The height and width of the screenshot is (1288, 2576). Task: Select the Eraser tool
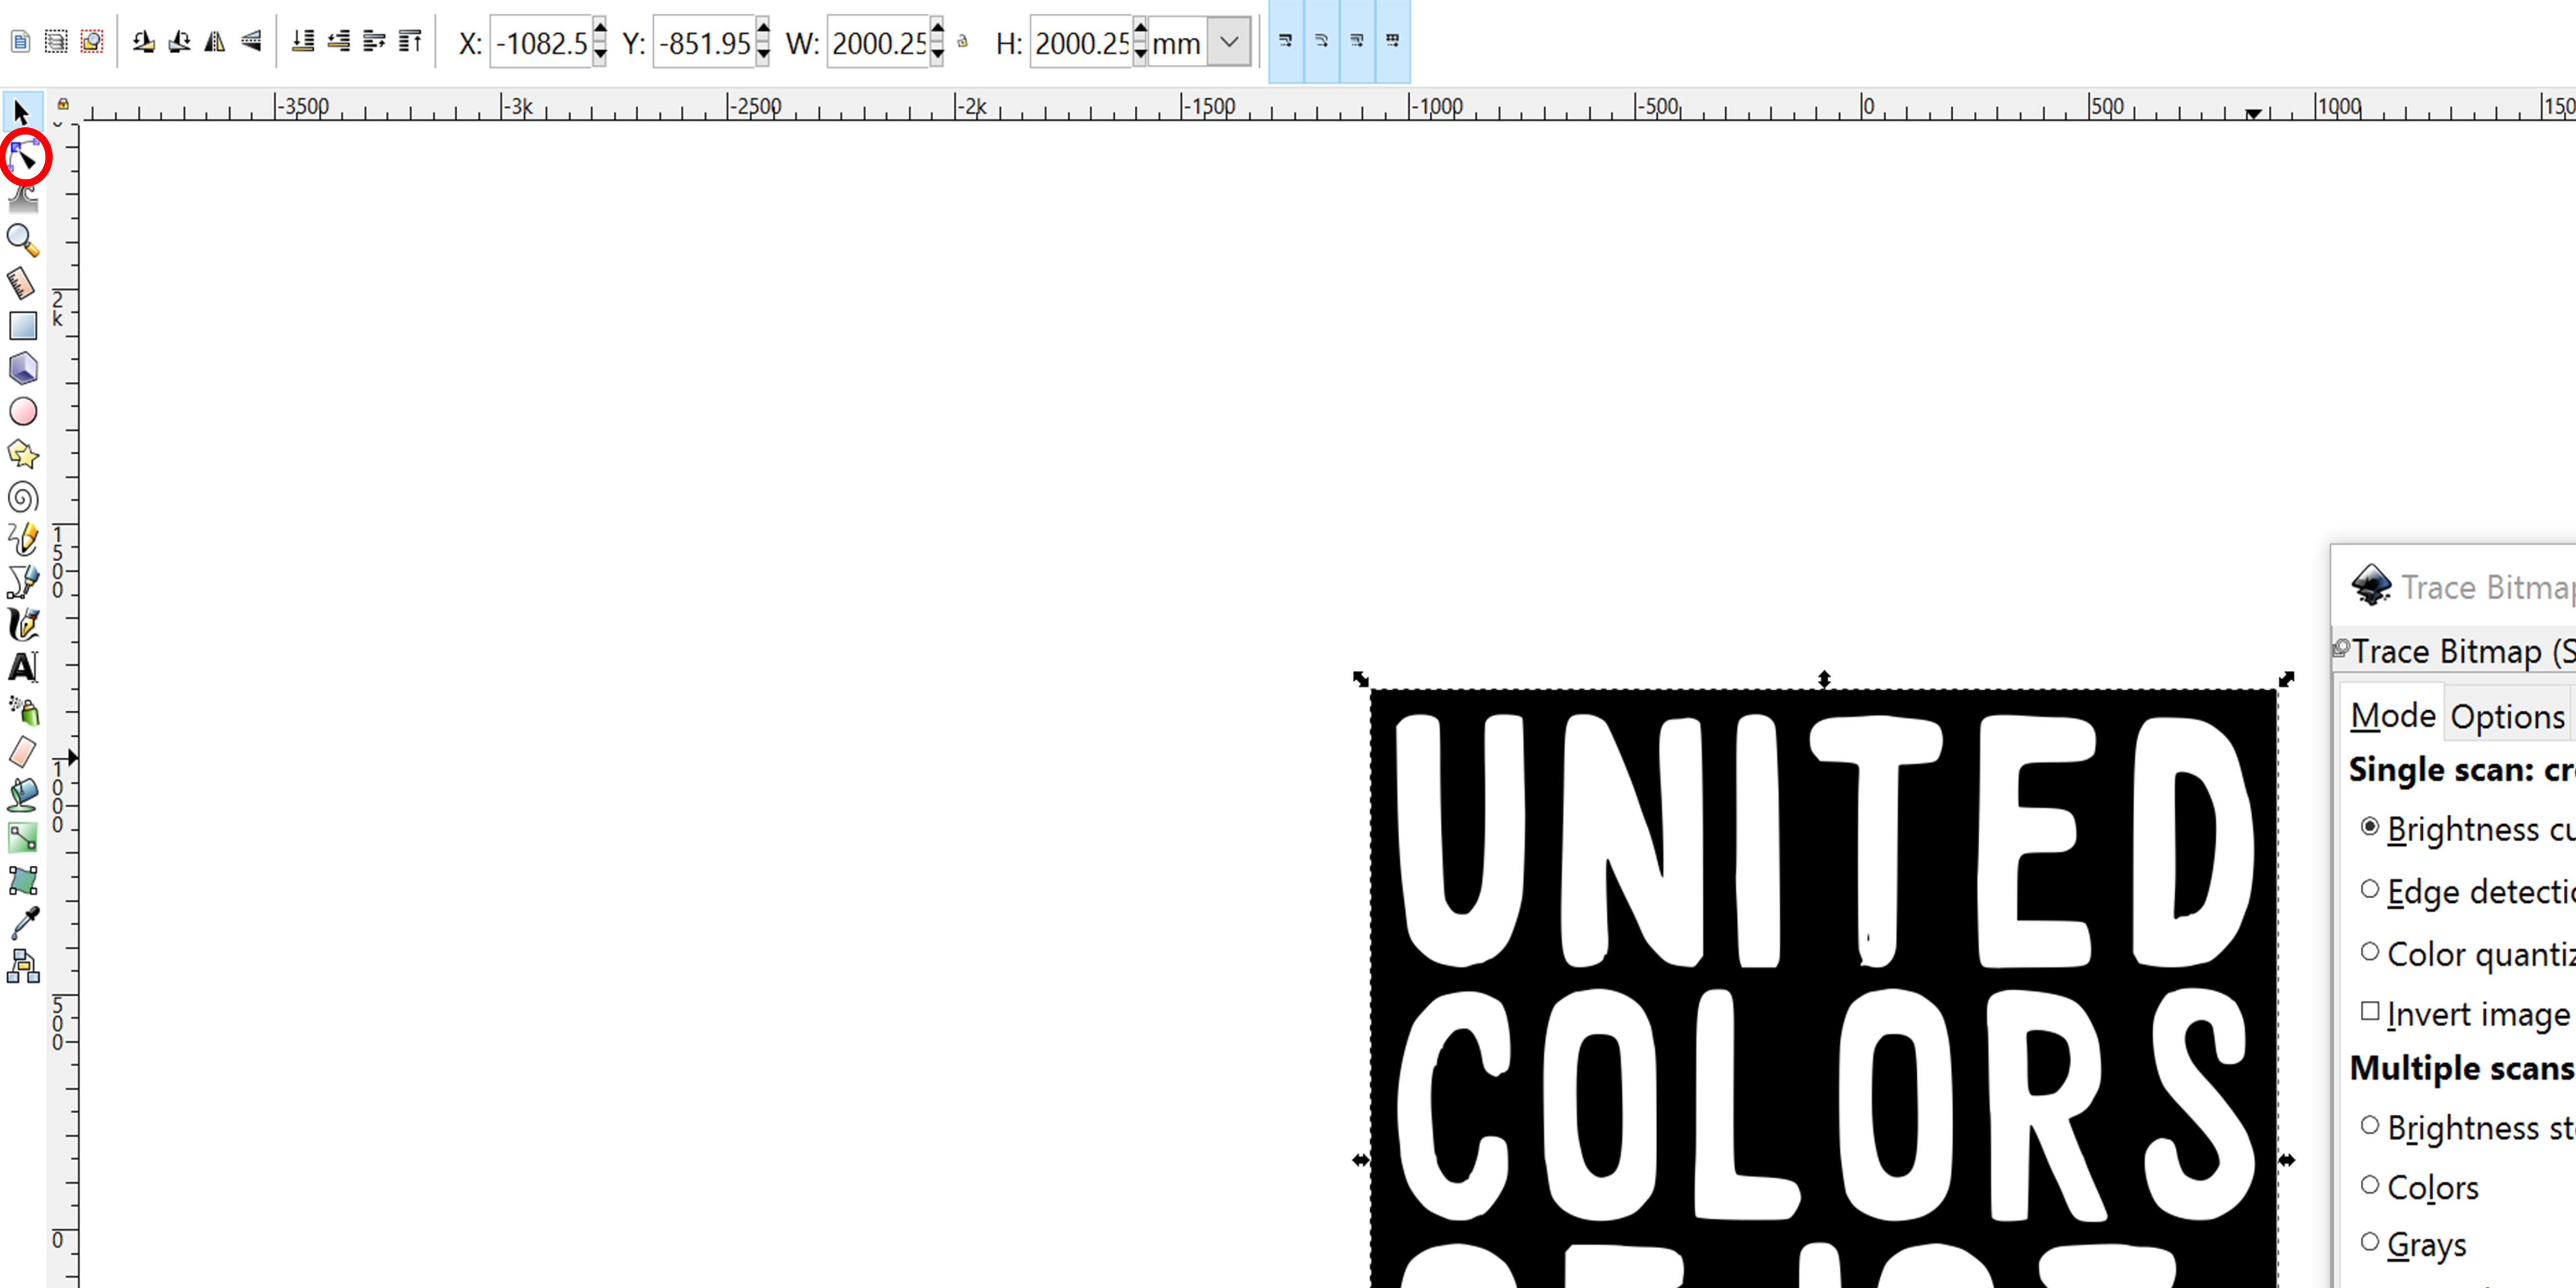pos(23,752)
